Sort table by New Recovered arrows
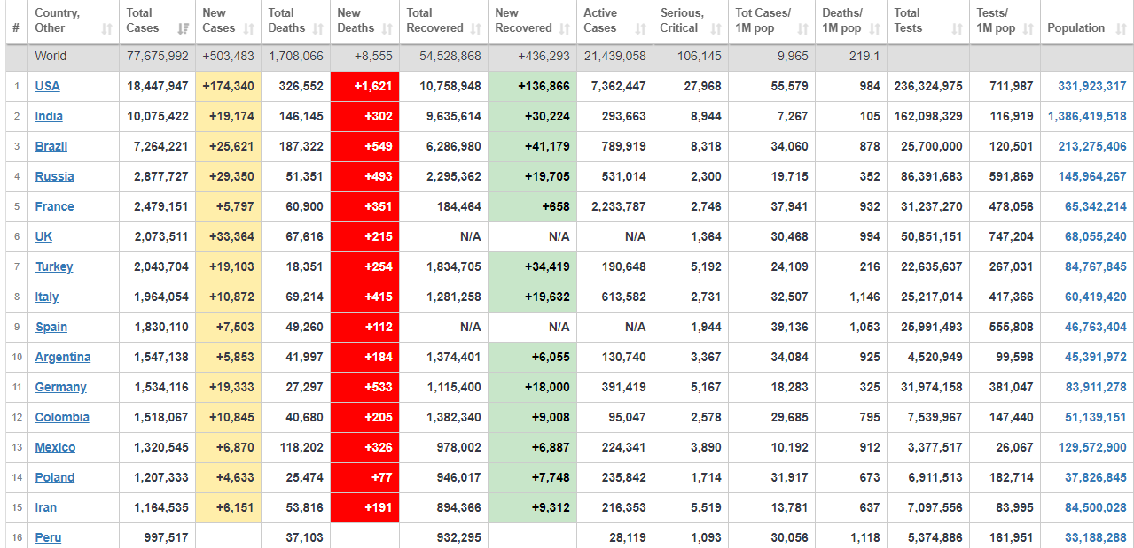This screenshot has height=548, width=1134. click(x=564, y=29)
